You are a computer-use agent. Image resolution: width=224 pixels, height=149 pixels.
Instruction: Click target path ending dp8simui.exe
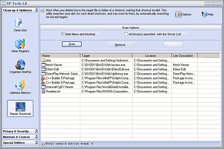pos(105,74)
